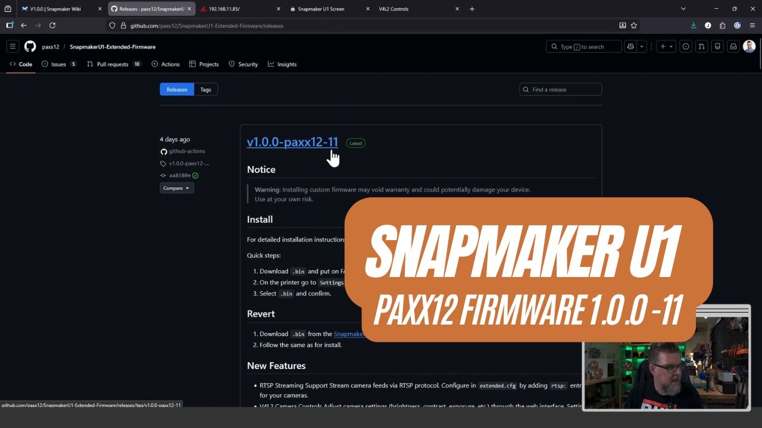This screenshot has width=762, height=428.
Task: Close the Snapmaker U1 Screen browser tab
Action: point(368,9)
